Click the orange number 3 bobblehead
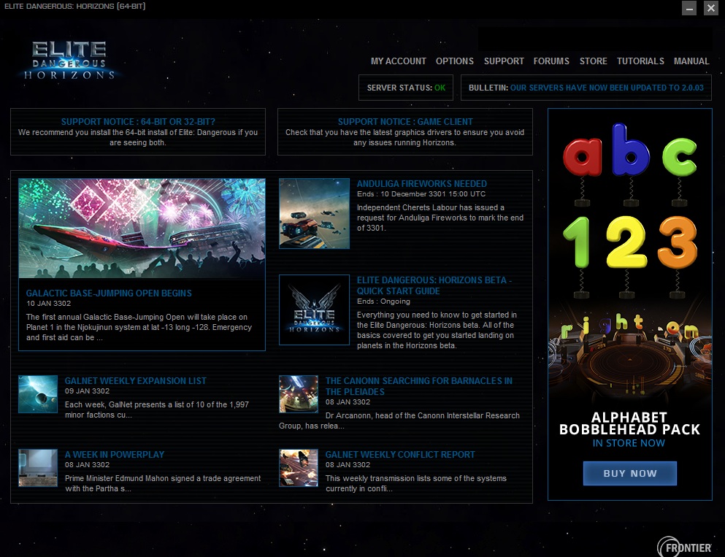725x557 pixels. [x=678, y=242]
